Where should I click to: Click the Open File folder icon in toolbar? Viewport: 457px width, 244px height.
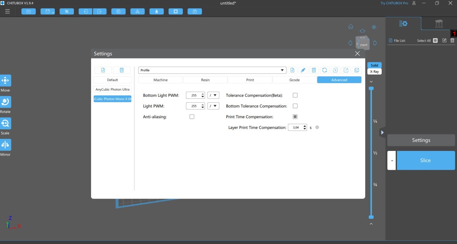coord(29,11)
